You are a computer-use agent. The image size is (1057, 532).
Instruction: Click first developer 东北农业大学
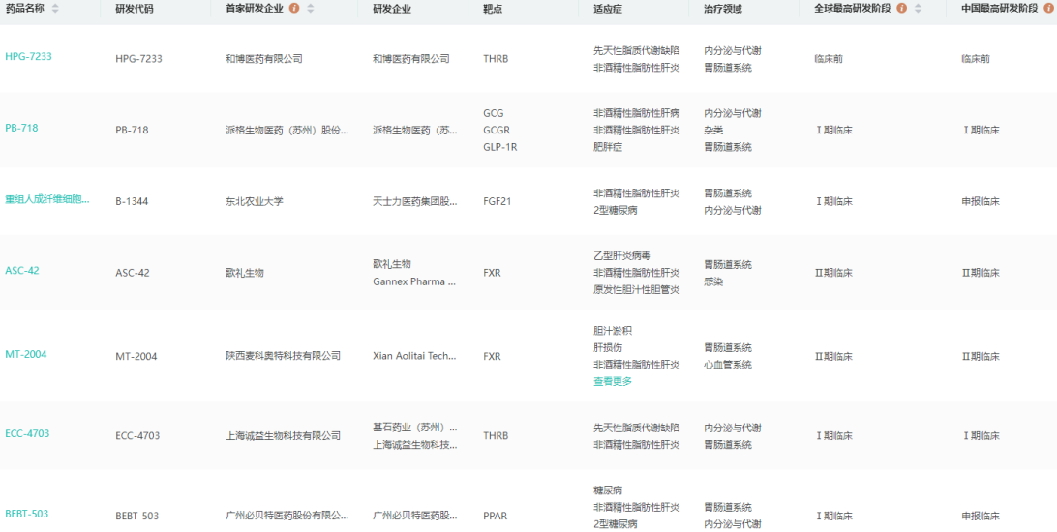pos(255,201)
